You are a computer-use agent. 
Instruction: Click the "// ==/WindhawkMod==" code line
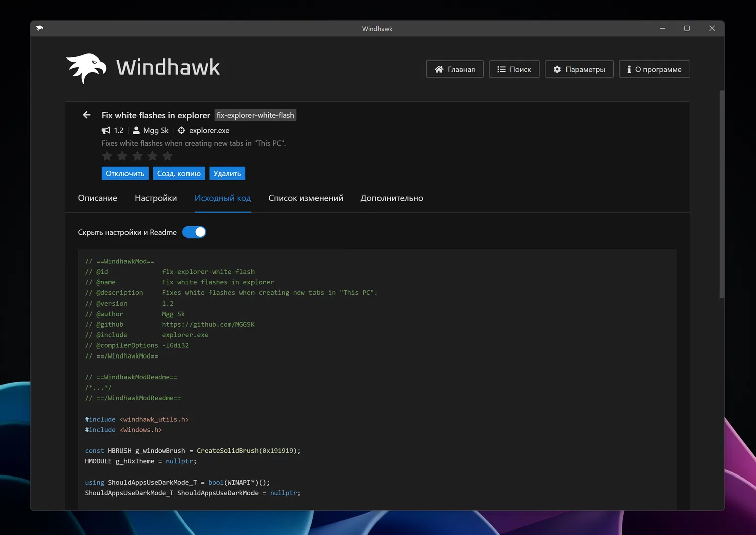(121, 356)
